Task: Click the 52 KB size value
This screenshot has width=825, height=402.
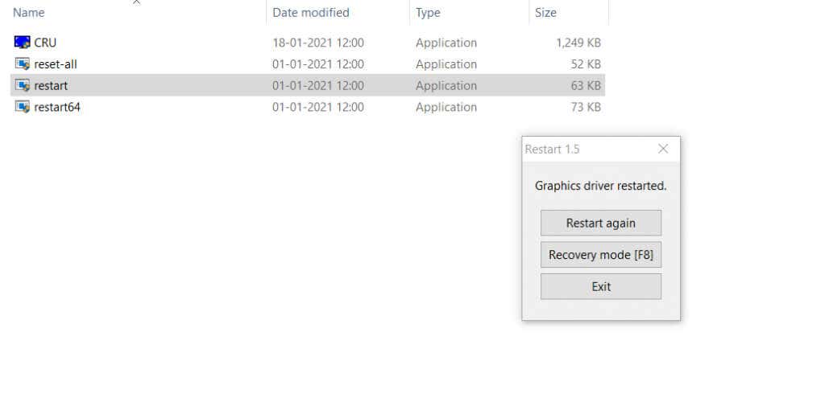Action: click(x=586, y=64)
